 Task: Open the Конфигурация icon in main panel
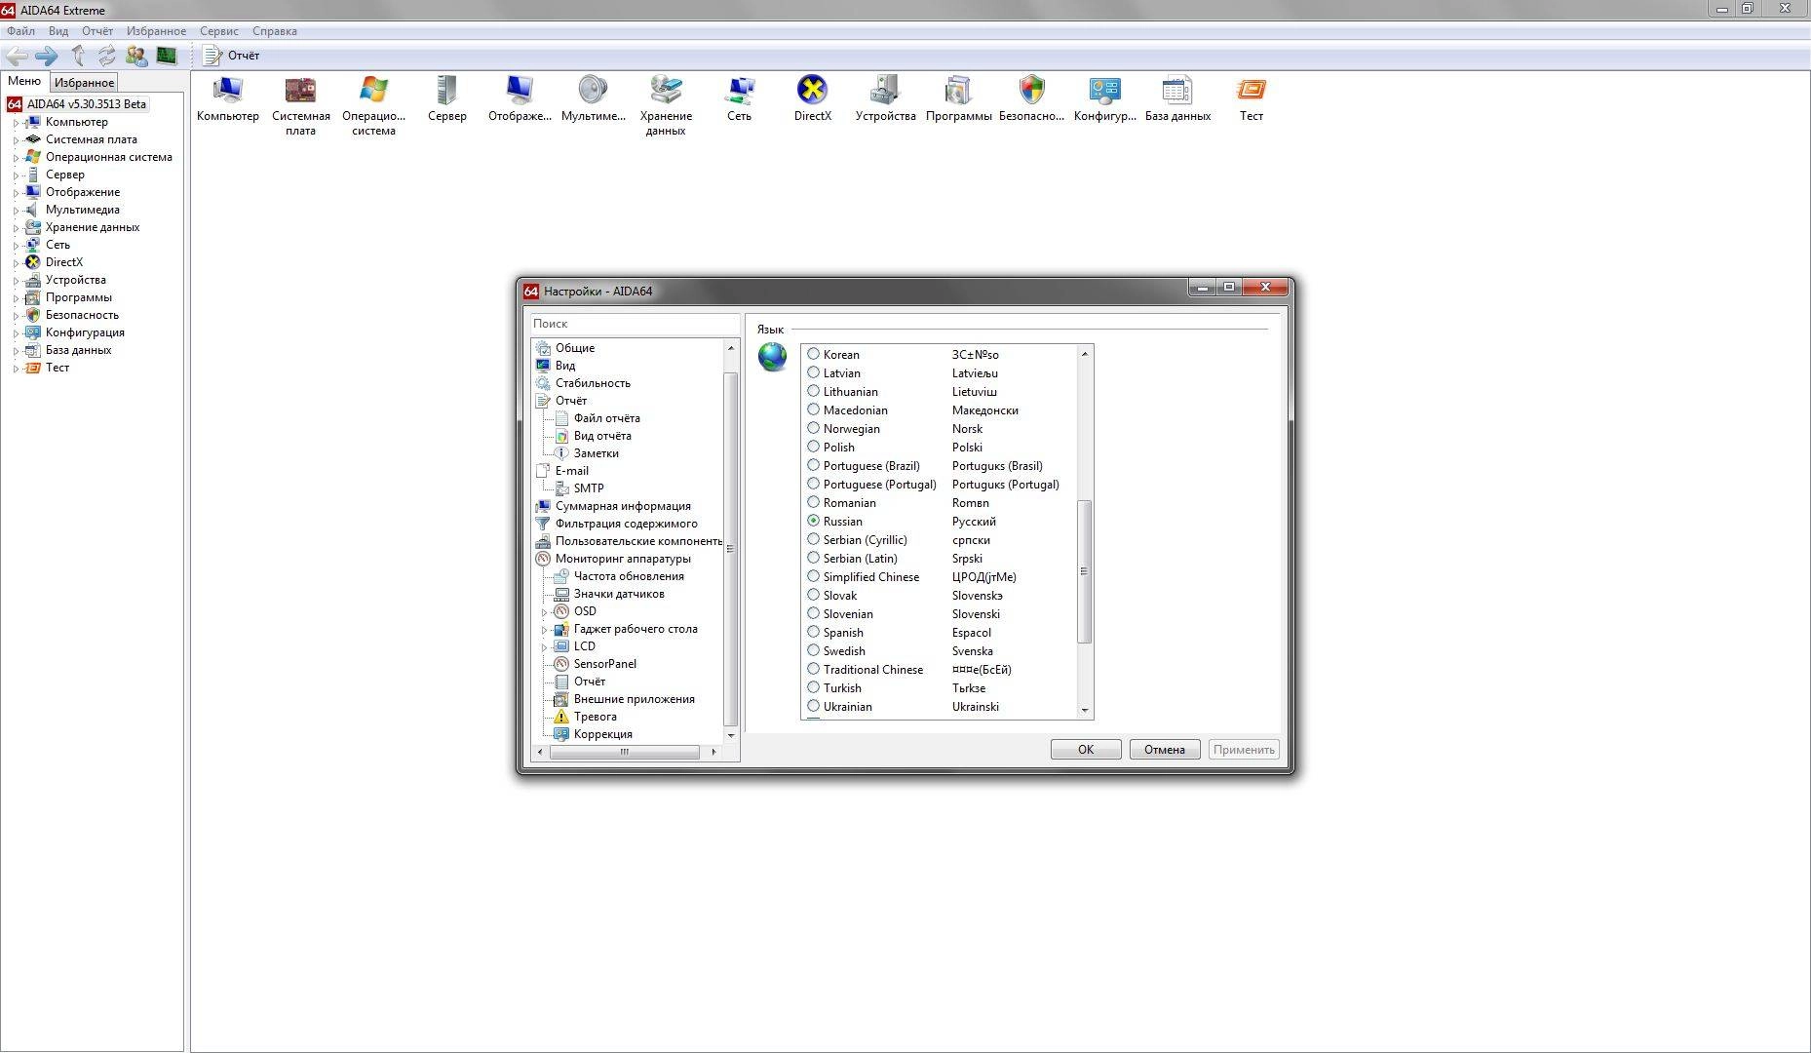click(1104, 99)
